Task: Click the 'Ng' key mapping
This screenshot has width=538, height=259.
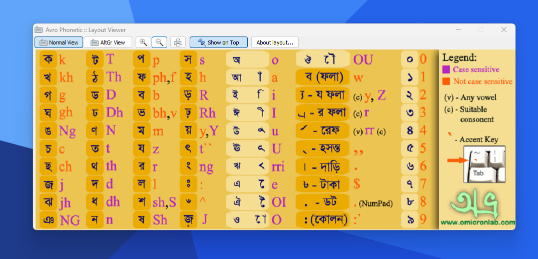Action: pos(68,131)
